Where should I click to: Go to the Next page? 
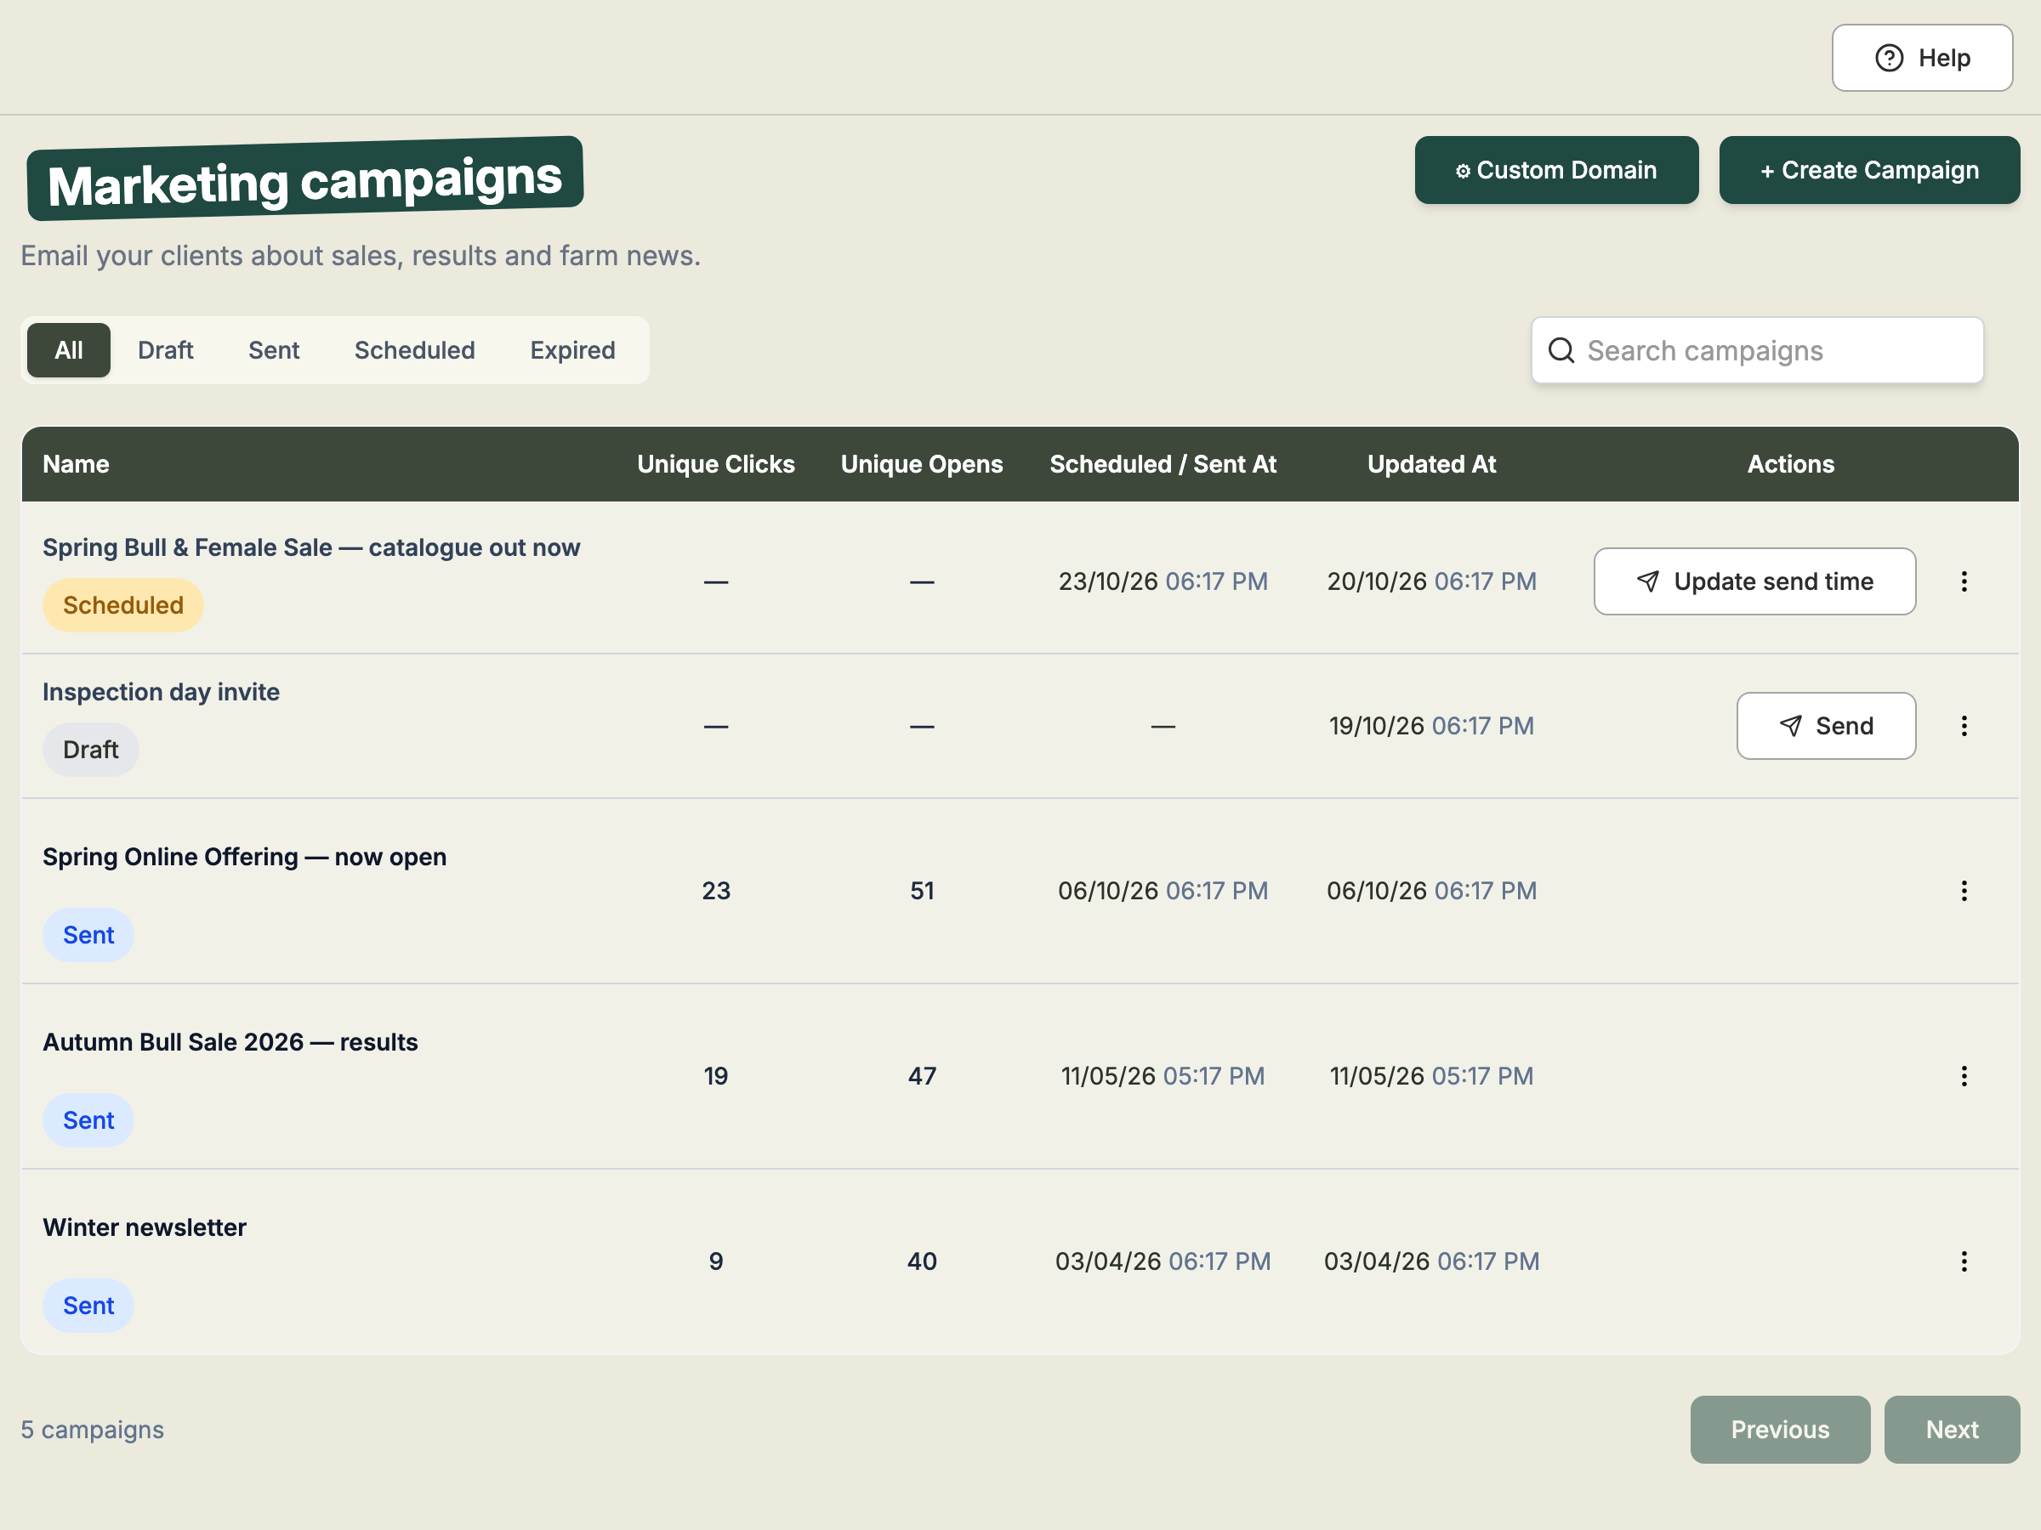(1952, 1430)
